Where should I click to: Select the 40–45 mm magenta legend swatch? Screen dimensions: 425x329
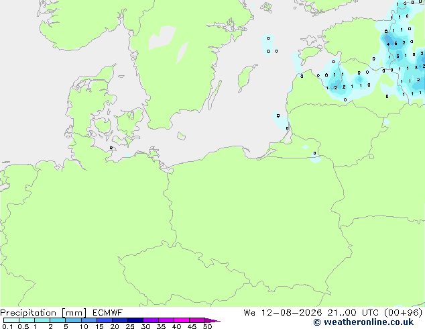pyautogui.click(x=182, y=320)
